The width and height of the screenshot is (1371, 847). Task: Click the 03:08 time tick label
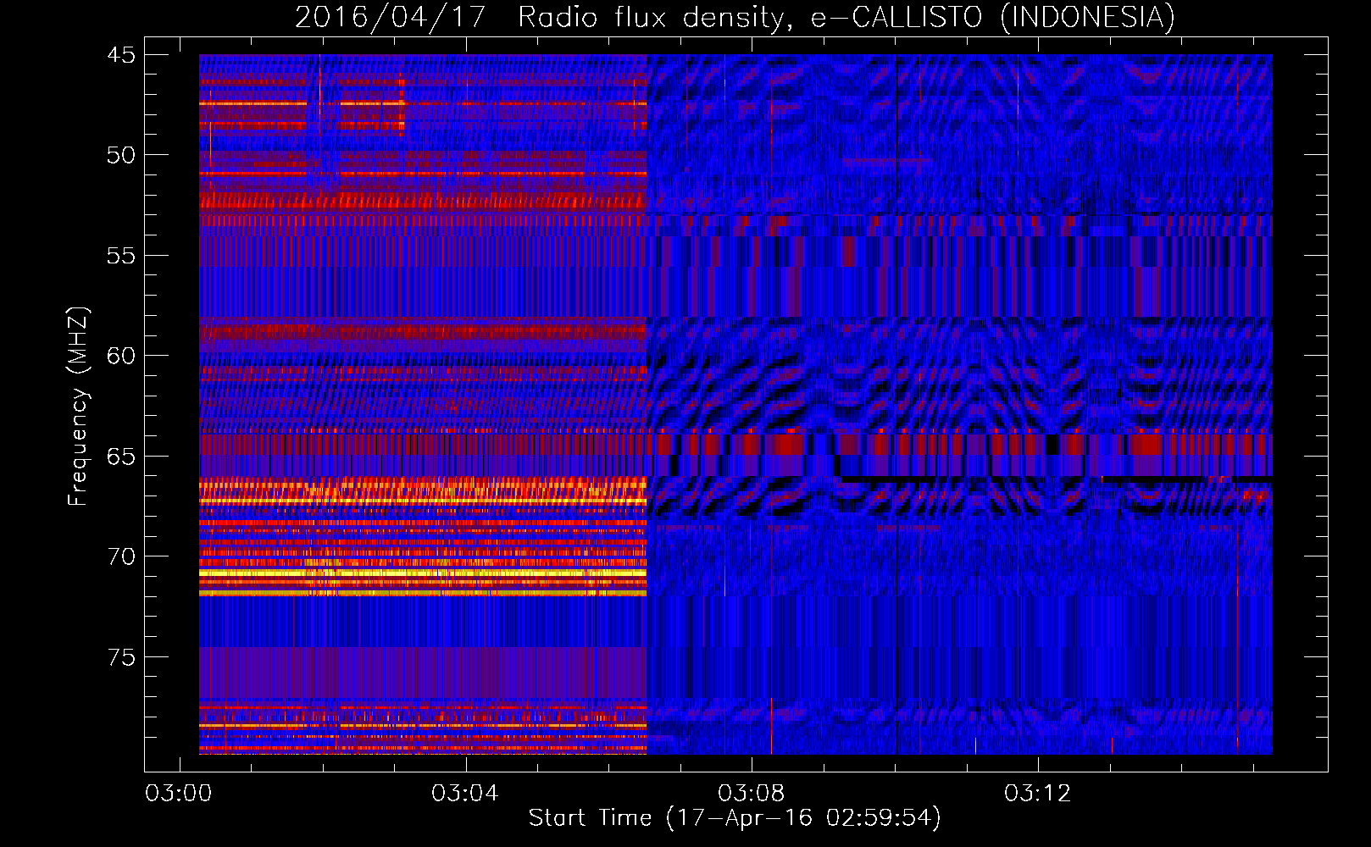(752, 794)
